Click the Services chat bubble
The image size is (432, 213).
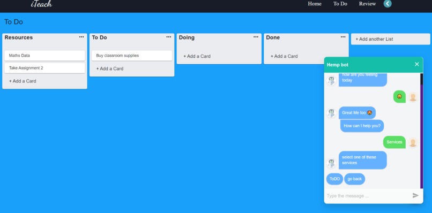394,142
